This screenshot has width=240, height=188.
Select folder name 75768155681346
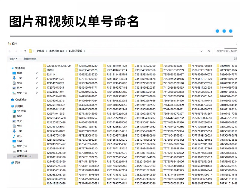click(202, 96)
